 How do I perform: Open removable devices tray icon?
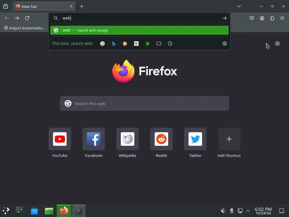(x=232, y=211)
